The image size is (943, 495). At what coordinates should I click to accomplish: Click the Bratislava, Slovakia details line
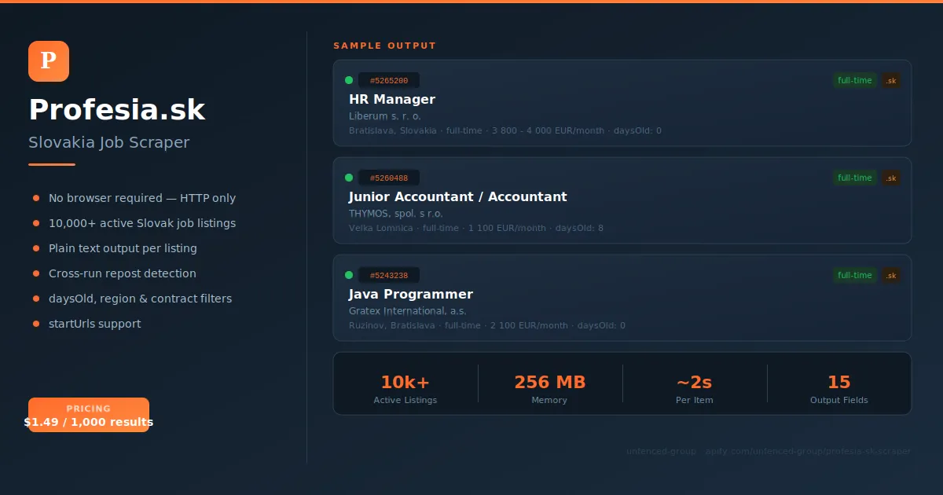[x=505, y=130]
